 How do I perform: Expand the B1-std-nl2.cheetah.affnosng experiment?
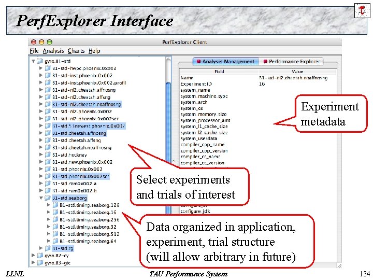coord(41,90)
